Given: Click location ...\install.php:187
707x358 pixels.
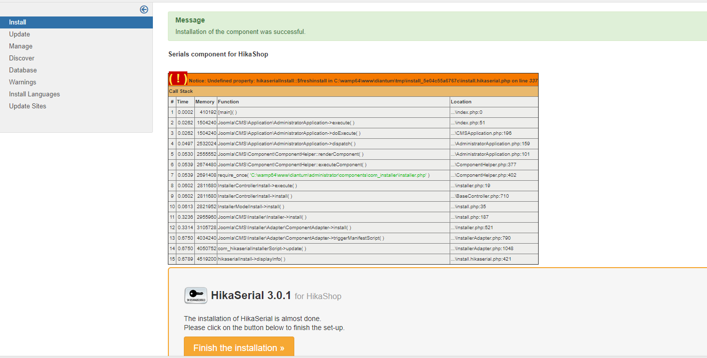Looking at the screenshot, I should pyautogui.click(x=494, y=217).
